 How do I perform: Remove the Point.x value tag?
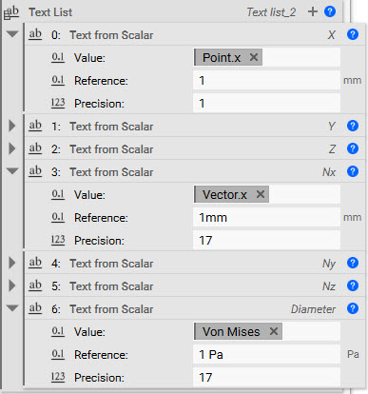click(254, 57)
